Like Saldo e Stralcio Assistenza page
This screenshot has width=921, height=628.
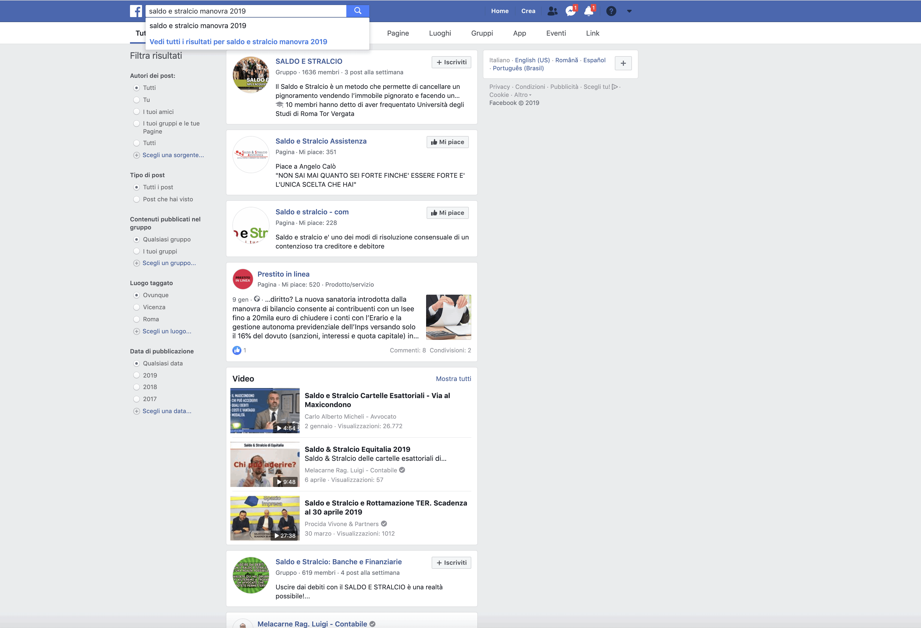coord(447,142)
